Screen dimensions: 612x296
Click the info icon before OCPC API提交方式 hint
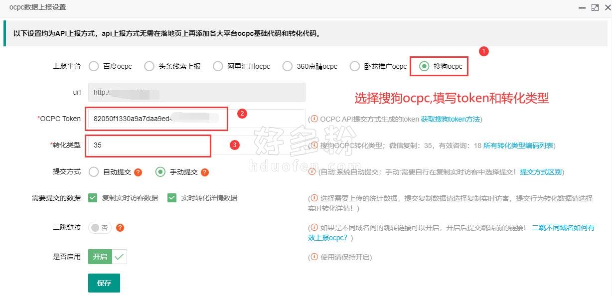[314, 119]
